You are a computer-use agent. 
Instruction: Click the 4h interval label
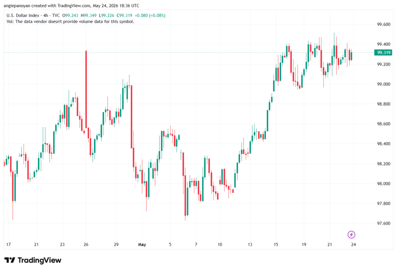(46, 16)
